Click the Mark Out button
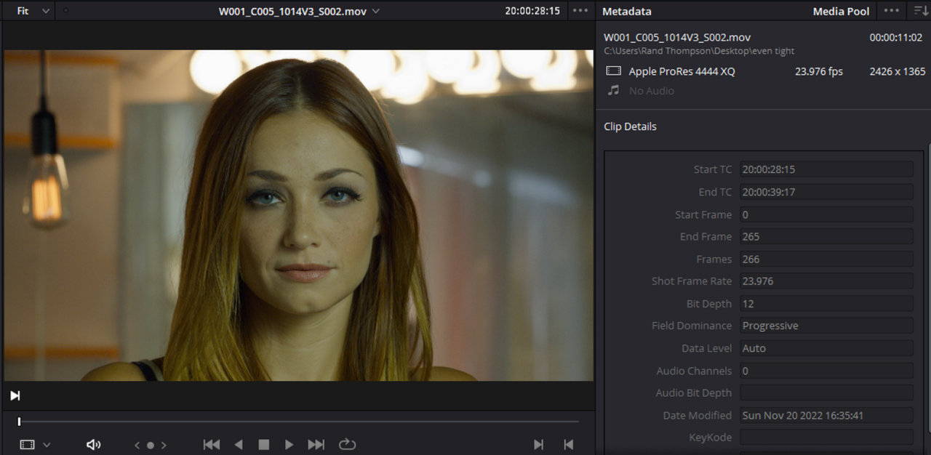This screenshot has height=455, width=931. pyautogui.click(x=569, y=445)
